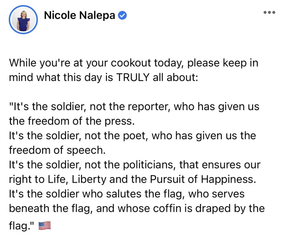Select the line 'the freedom of the press.'
The height and width of the screenshot is (244, 284).
tap(72, 121)
